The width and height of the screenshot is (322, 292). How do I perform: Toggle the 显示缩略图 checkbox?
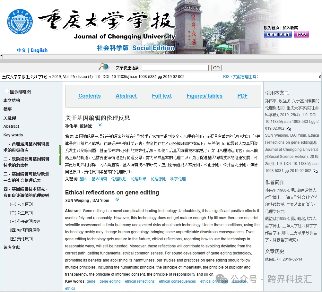click(7, 91)
